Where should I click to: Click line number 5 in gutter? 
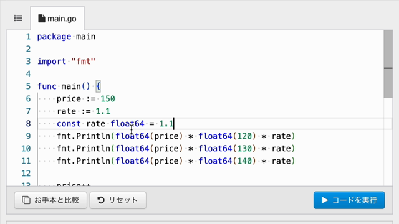[x=28, y=86]
